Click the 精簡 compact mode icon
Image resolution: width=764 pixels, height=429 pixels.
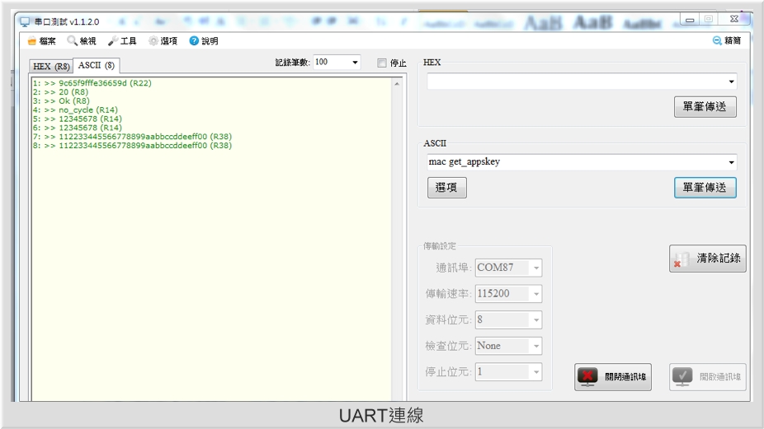point(717,40)
